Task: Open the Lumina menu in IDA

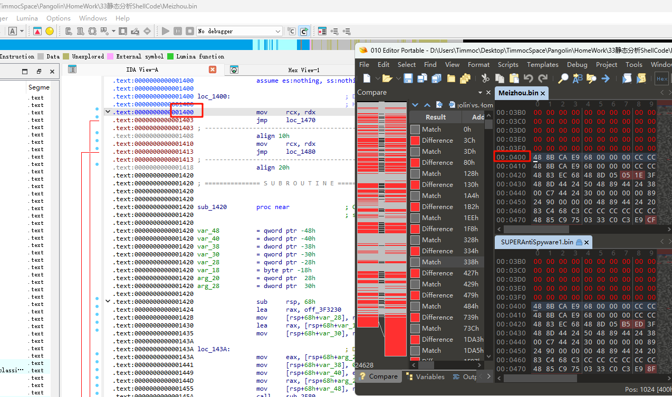Action: (27, 18)
